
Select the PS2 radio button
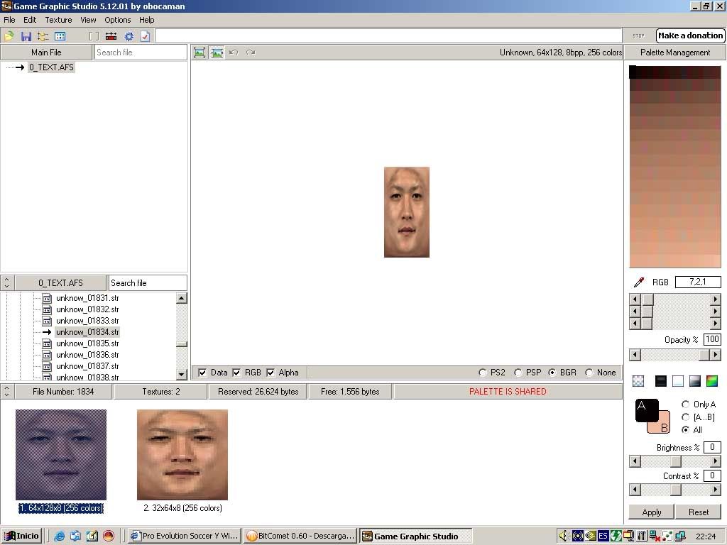(483, 373)
